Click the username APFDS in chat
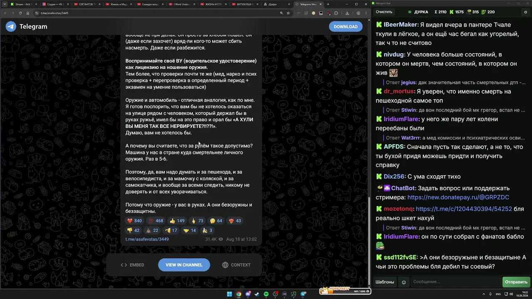The width and height of the screenshot is (532, 299). 394,147
